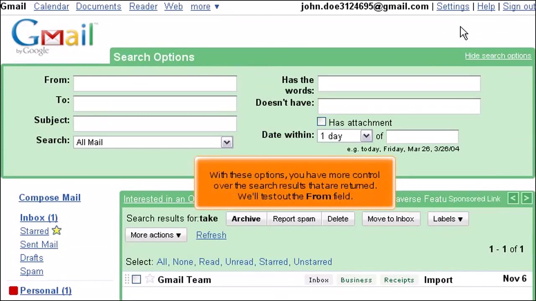This screenshot has width=536, height=301.
Task: Expand the more menu in top bar
Action: 205,6
